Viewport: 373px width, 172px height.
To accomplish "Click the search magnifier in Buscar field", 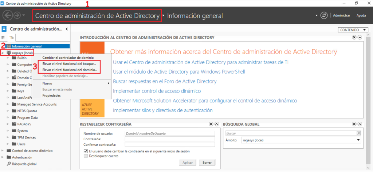I will point(358,133).
